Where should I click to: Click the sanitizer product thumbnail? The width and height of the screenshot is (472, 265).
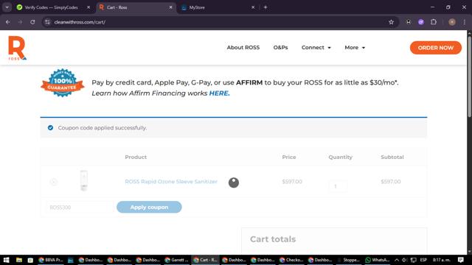click(x=84, y=180)
